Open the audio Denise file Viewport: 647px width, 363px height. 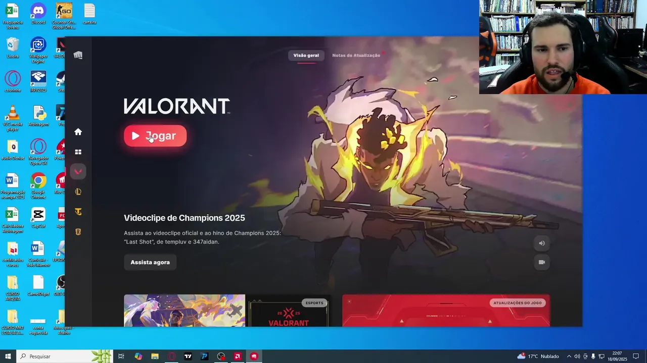tap(13, 149)
